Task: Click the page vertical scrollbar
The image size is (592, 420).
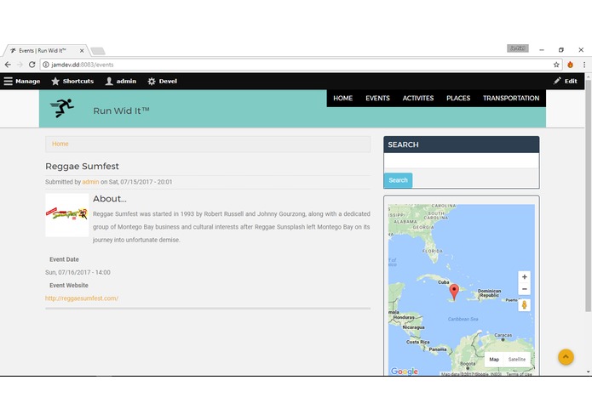Action: (589, 196)
